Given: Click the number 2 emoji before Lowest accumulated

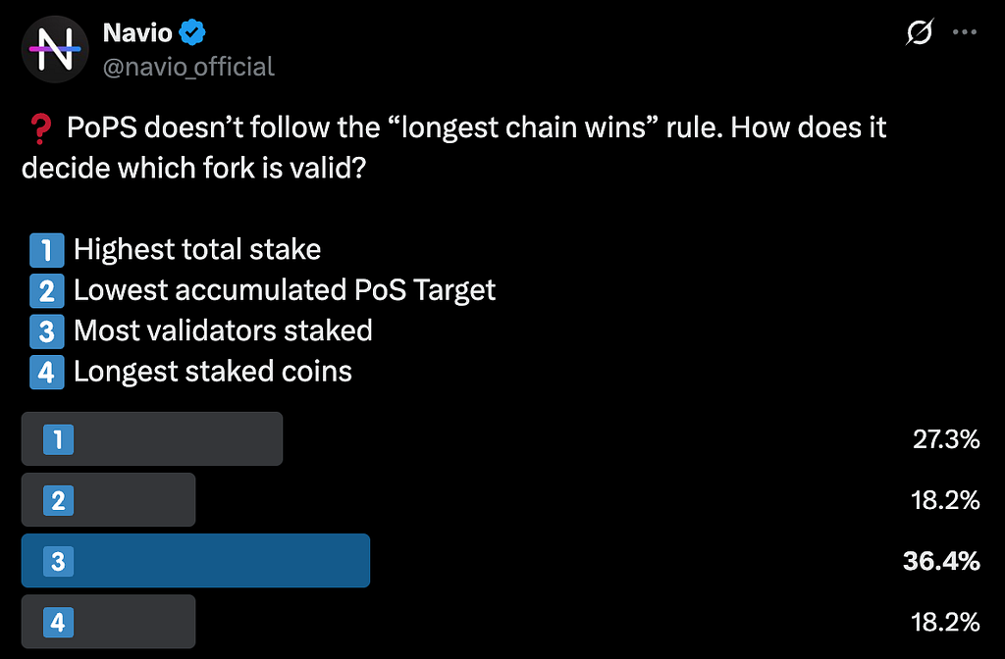Looking at the screenshot, I should click(x=47, y=290).
